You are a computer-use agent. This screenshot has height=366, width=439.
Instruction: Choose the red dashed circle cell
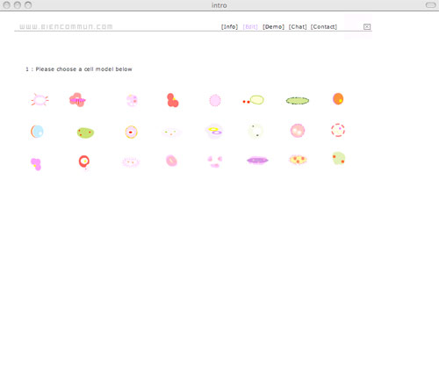point(338,130)
